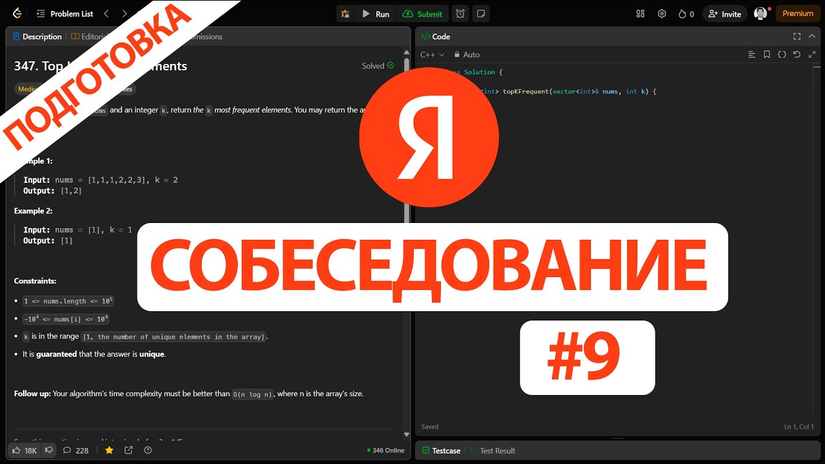Click the 346 Online indicator
The height and width of the screenshot is (464, 825).
385,450
